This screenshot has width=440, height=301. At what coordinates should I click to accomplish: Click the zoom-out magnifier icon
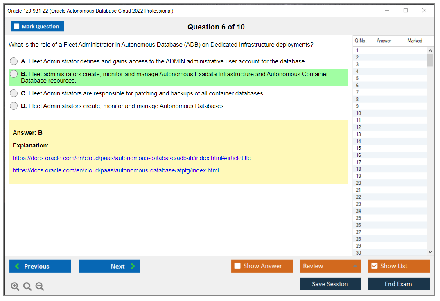pyautogui.click(x=39, y=286)
